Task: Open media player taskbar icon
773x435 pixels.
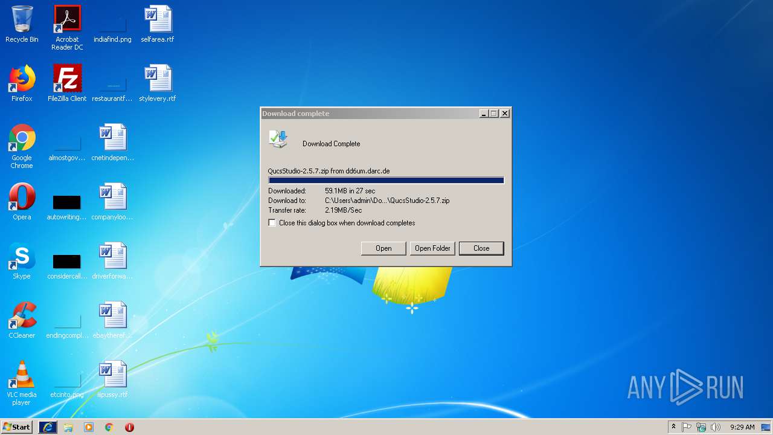Action: (x=89, y=427)
